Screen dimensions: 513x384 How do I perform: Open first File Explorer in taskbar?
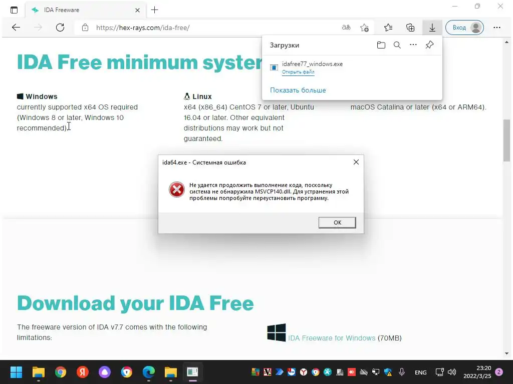coord(38,372)
